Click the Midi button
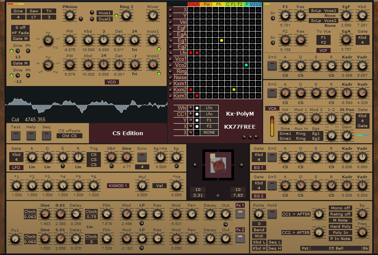378x255 pixels. point(259,236)
